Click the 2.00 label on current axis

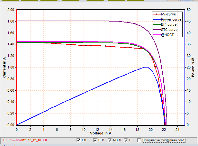[11, 10]
